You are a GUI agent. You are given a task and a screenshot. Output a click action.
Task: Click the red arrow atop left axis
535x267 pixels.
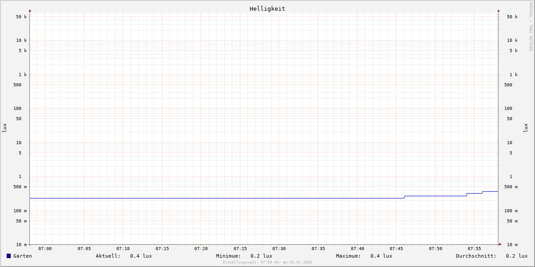point(30,10)
